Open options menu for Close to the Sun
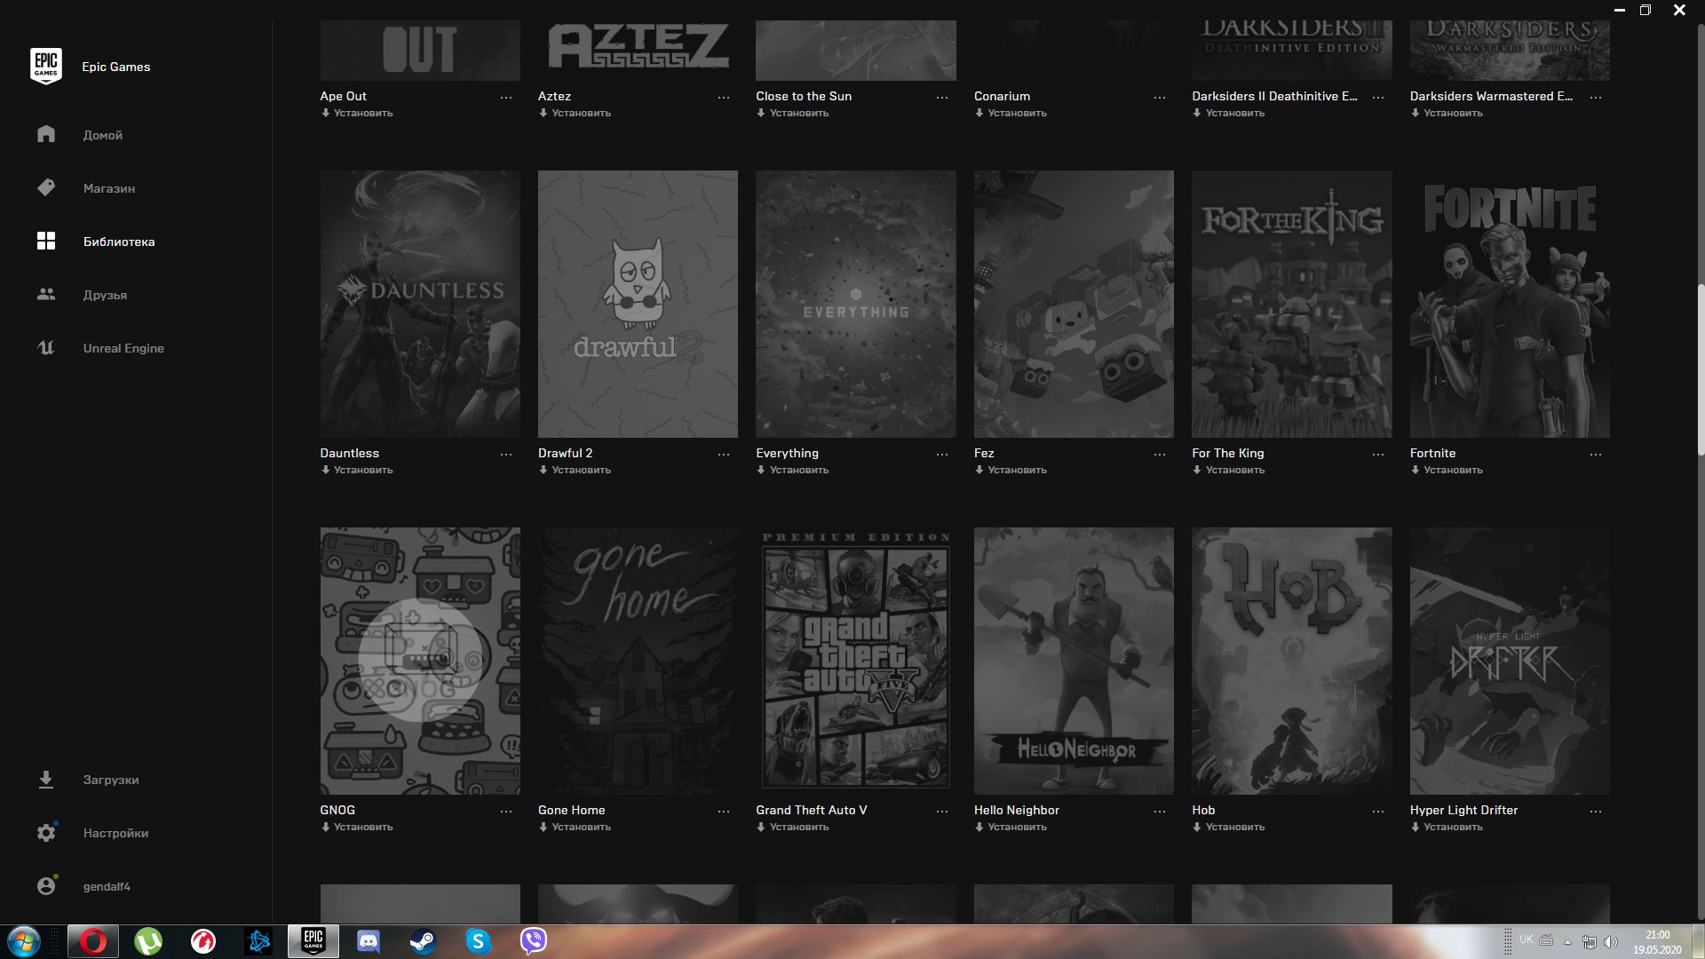Viewport: 1705px width, 959px height. [942, 98]
